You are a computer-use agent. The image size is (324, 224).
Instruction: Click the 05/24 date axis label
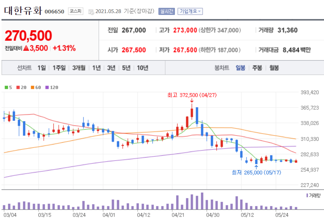(282, 215)
